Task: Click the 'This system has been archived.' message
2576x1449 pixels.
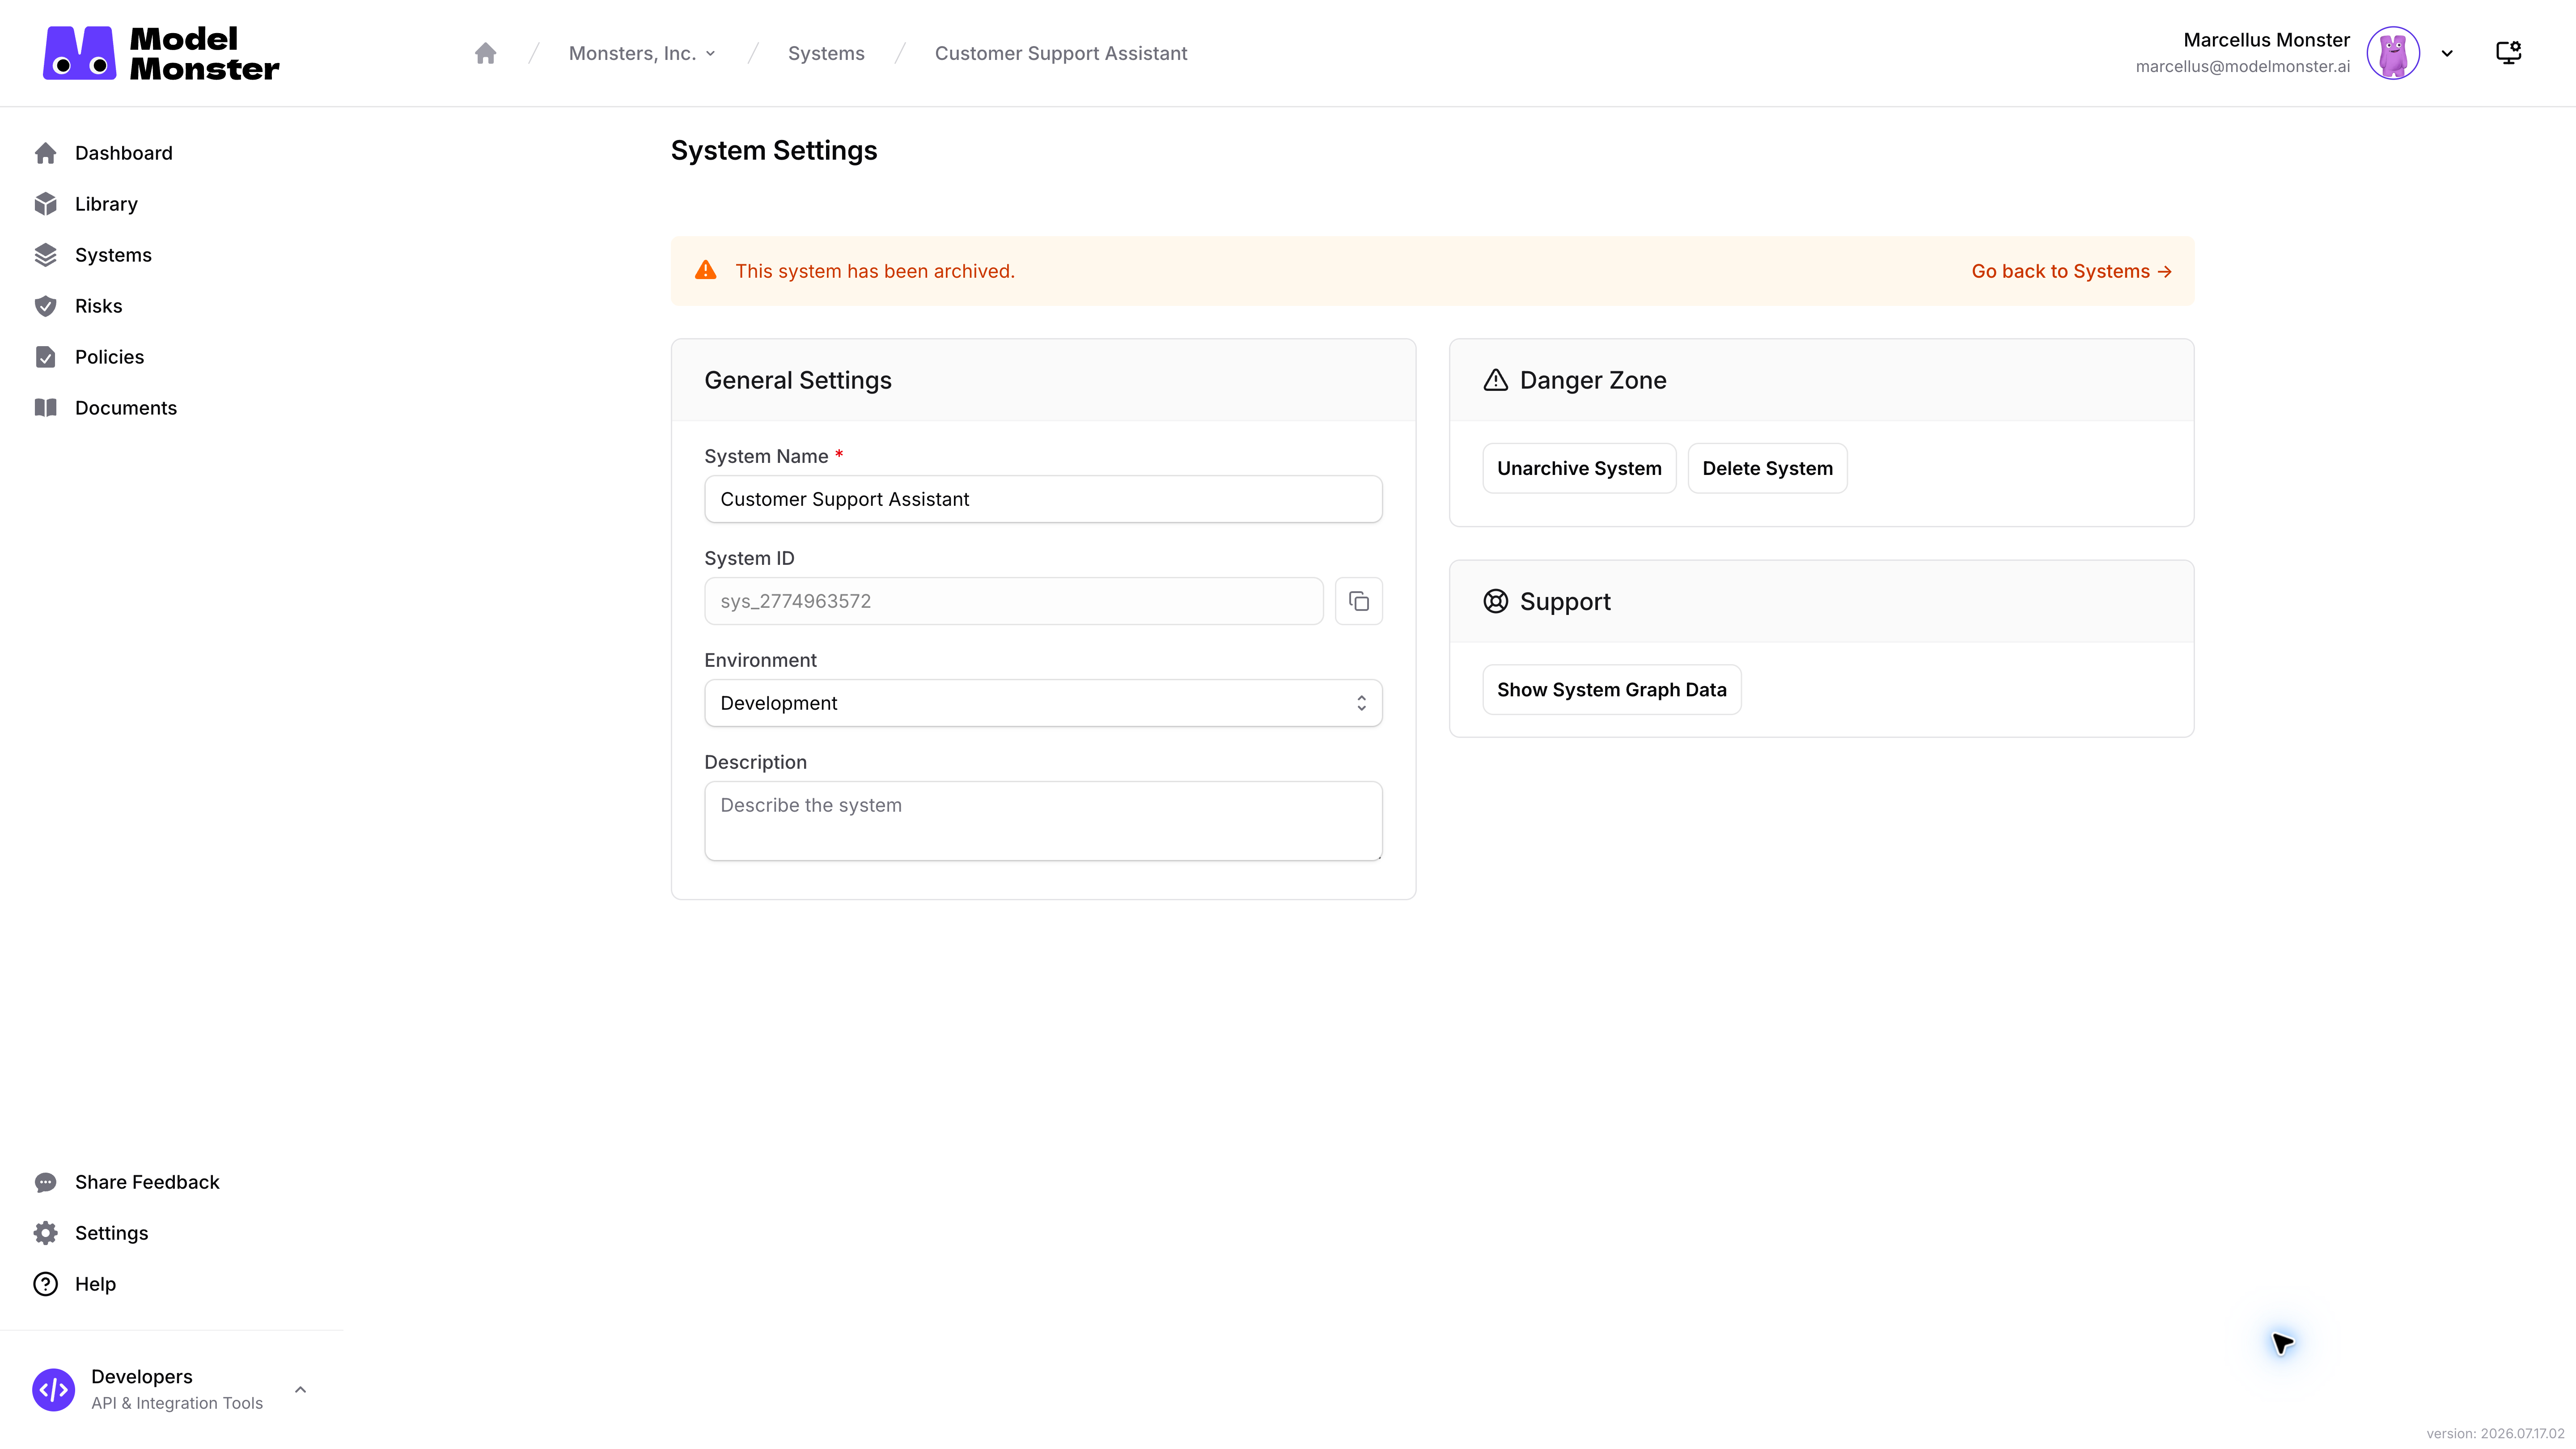Action: tap(875, 271)
